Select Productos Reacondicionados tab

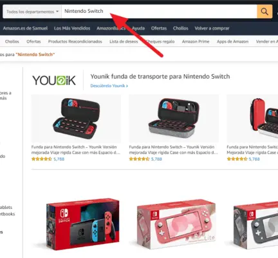75,41
